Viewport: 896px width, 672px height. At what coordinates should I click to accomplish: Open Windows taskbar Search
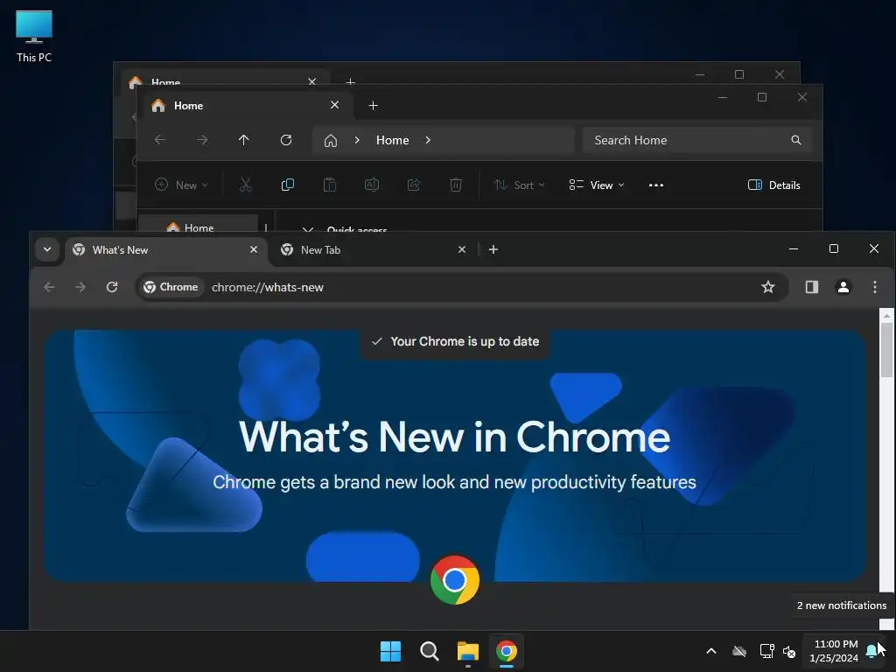429,651
